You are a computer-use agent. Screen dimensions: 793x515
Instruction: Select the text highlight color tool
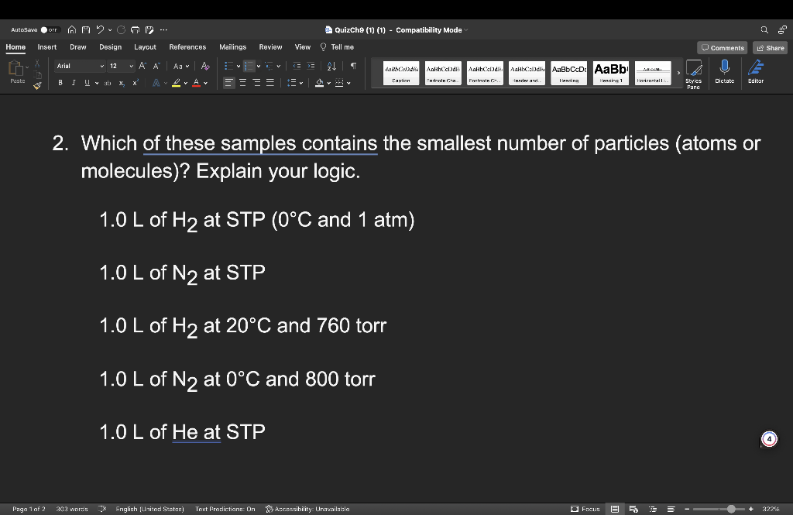[x=175, y=81]
